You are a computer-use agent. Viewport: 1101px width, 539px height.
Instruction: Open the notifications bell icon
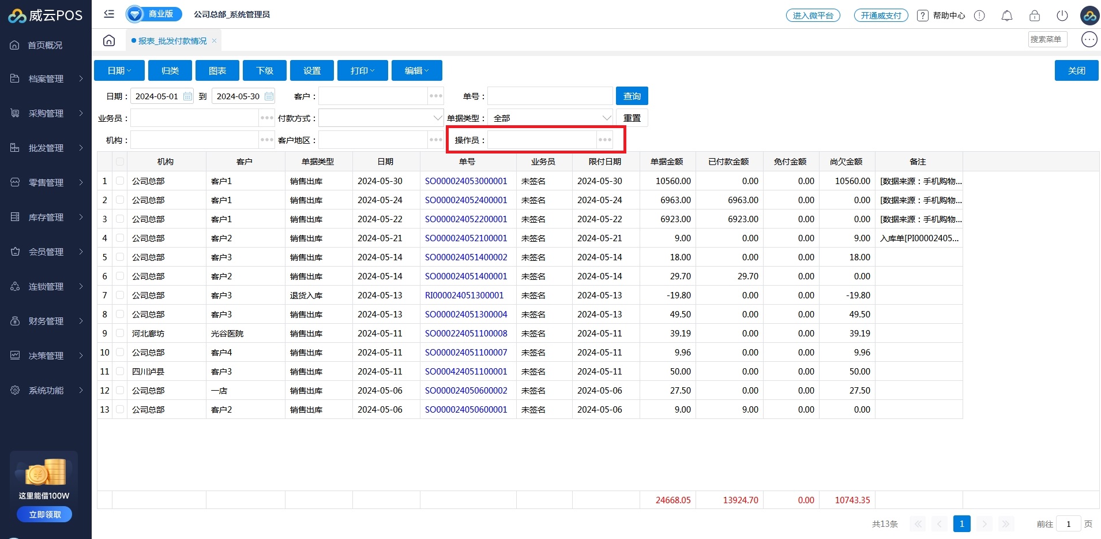1006,16
